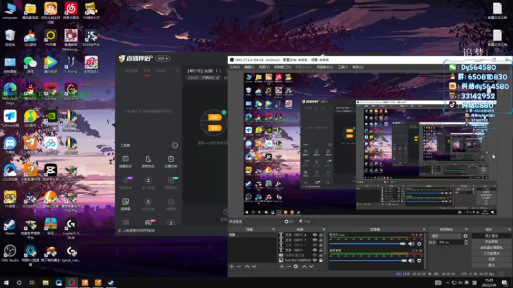Click the OBS 退出 exit button
Viewport: 513px width, 288px height.
coord(491,265)
